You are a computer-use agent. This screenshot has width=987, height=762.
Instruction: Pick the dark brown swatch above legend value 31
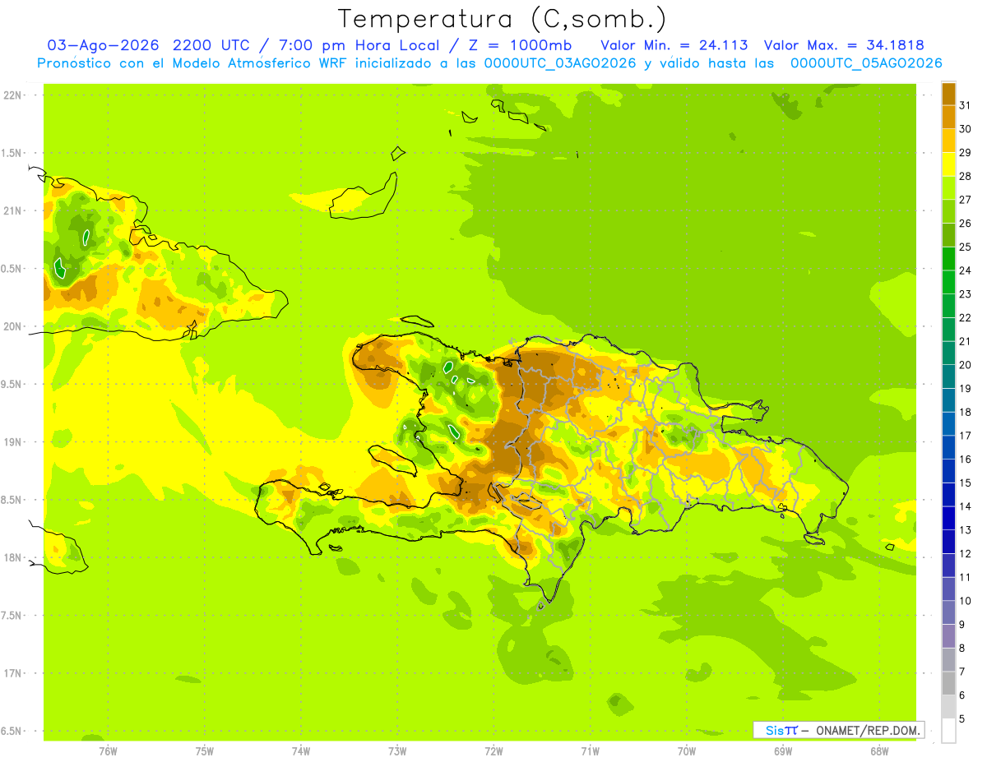[x=948, y=95]
